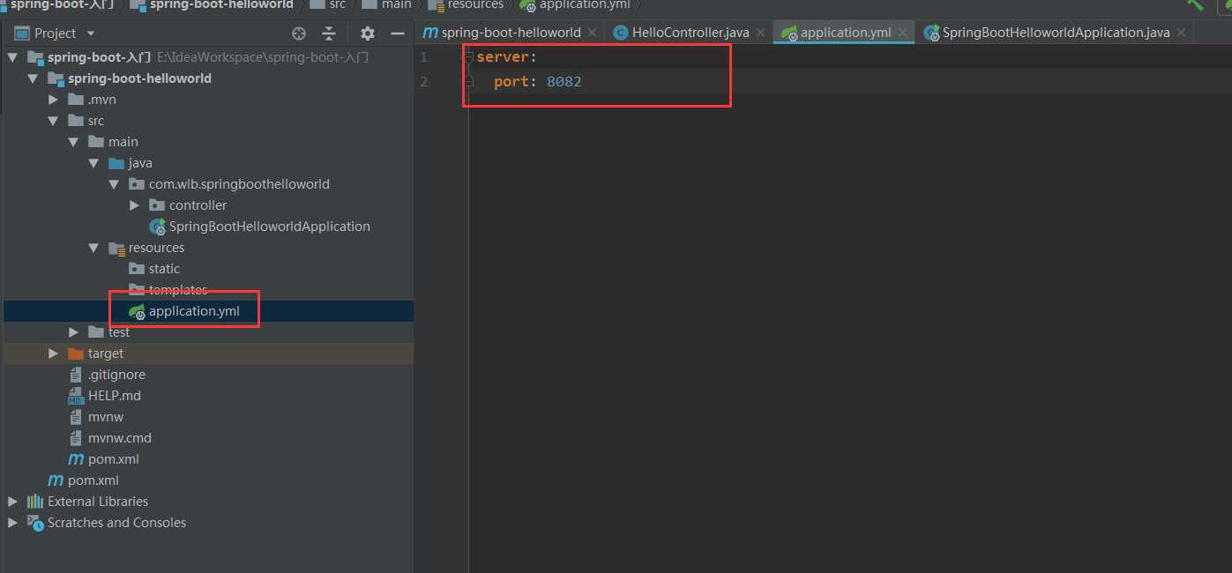This screenshot has height=573, width=1232.
Task: Click the orange target folder icon
Action: pos(76,353)
